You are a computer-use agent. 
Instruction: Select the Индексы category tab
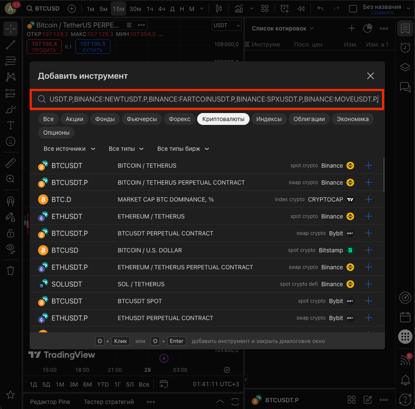tap(269, 119)
